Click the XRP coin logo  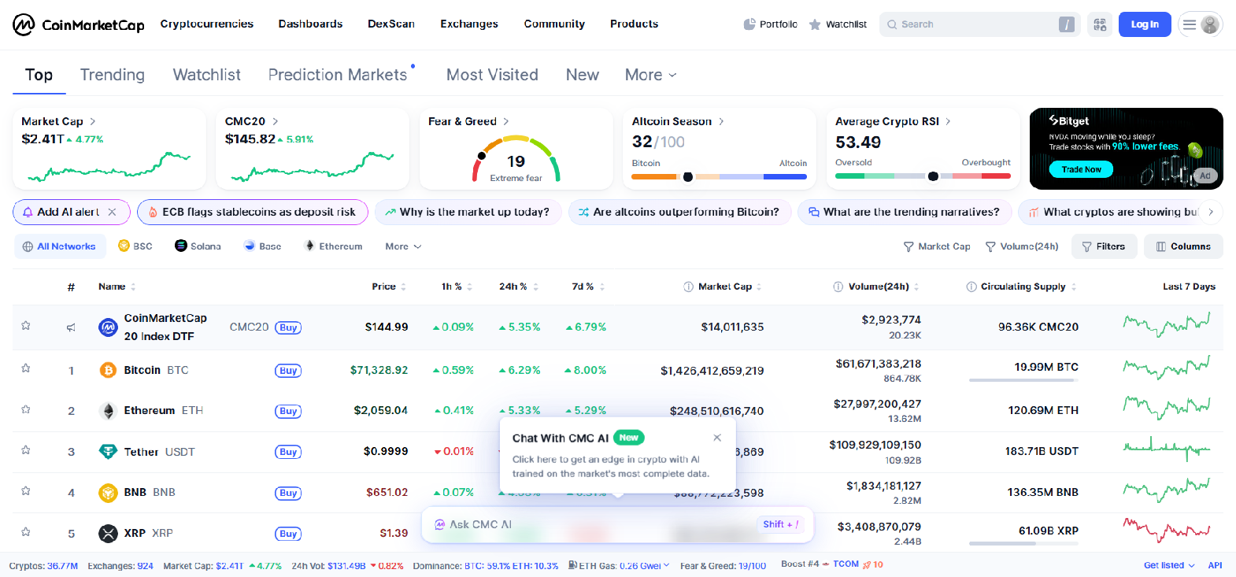tap(108, 534)
